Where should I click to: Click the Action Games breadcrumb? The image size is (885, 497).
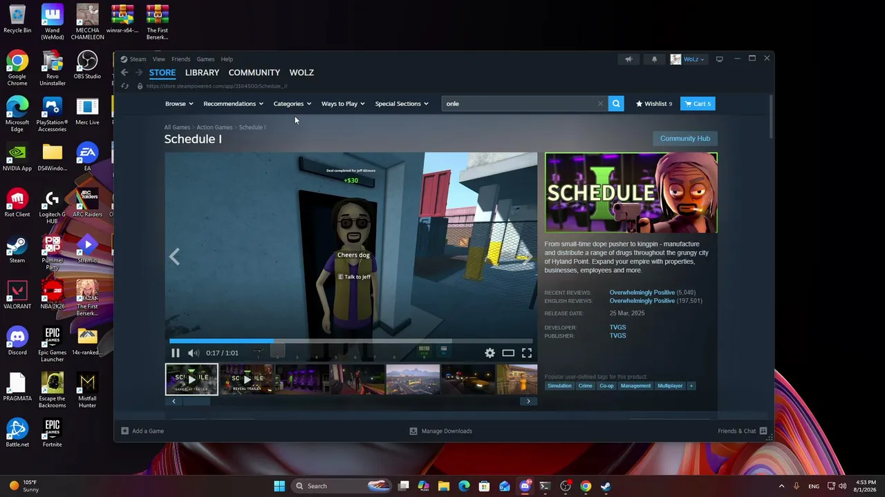click(214, 127)
